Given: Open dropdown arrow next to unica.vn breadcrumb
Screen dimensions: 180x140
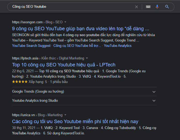Looking at the screenshot, I should coord(65,115).
